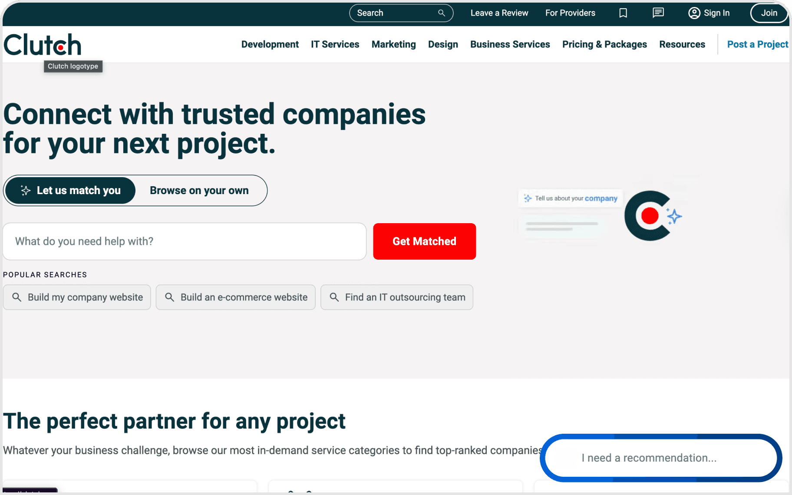
Task: Click the magnifier icon in the Search box
Action: (442, 13)
